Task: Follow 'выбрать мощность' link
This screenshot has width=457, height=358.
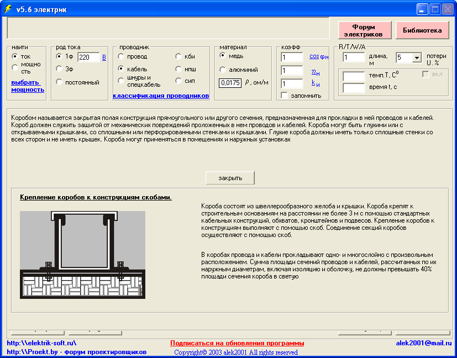Action: pyautogui.click(x=28, y=86)
